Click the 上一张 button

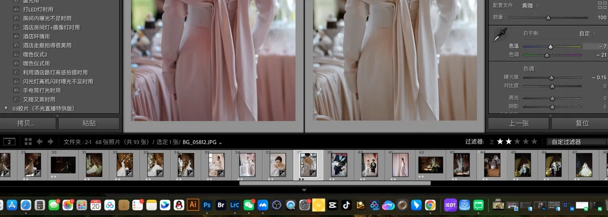coord(519,123)
